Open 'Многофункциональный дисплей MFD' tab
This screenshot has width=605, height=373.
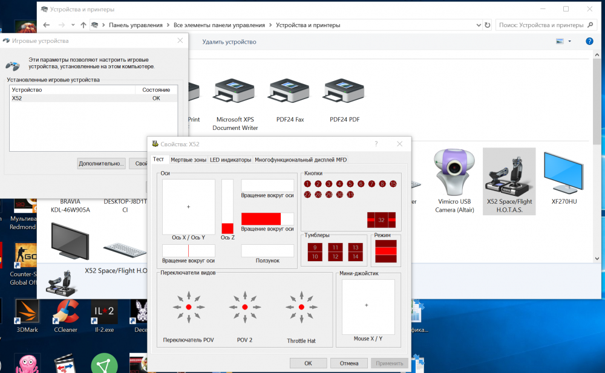[x=301, y=160]
